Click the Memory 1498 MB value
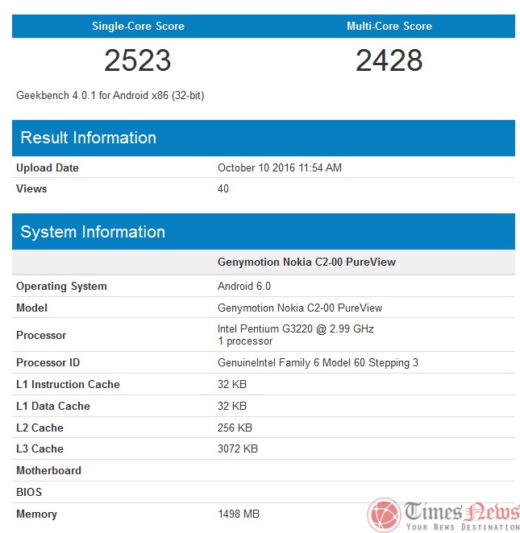The height and width of the screenshot is (533, 520). pos(239,514)
